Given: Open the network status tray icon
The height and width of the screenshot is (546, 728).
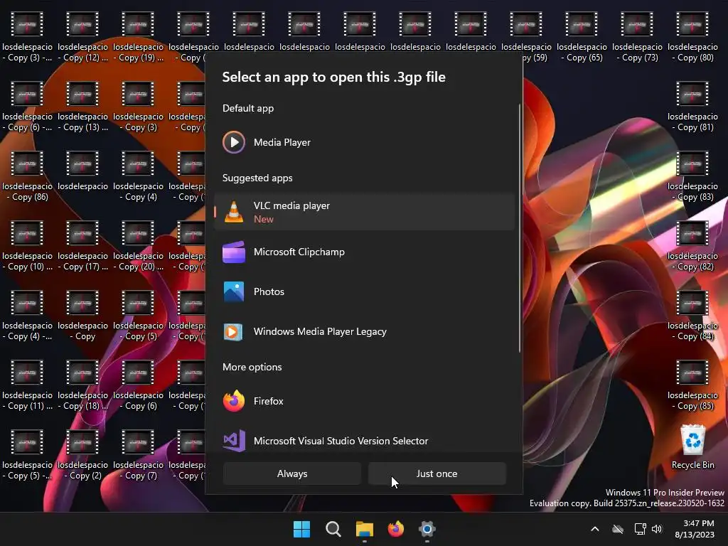Looking at the screenshot, I should point(641,529).
